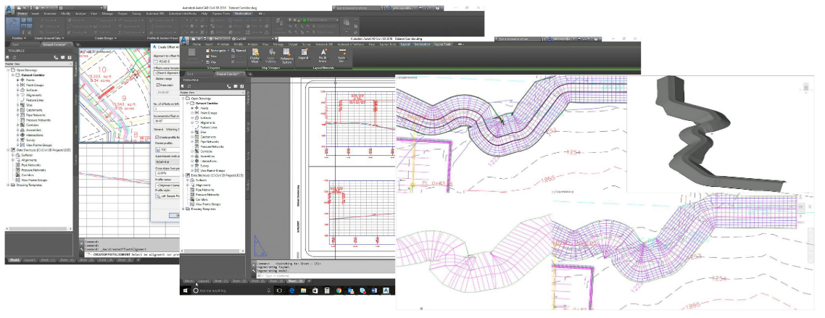Expand Surfaces node in front window Open Drawings

coord(191,117)
